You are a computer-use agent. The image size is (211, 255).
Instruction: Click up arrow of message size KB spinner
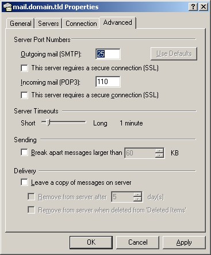pos(159,151)
